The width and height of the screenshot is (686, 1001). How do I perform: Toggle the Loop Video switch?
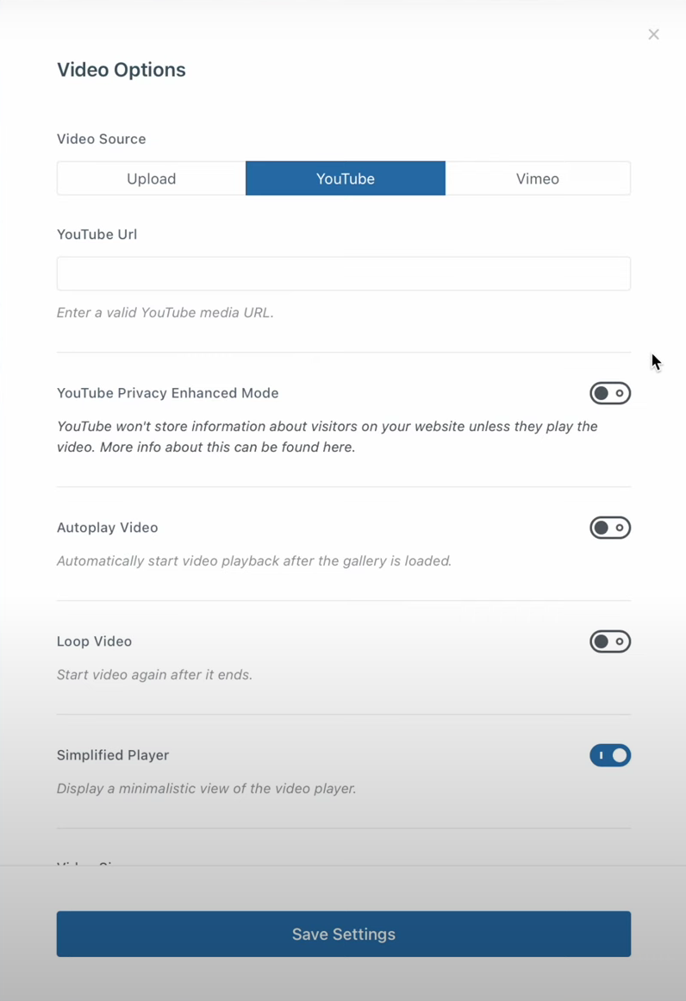(x=609, y=641)
